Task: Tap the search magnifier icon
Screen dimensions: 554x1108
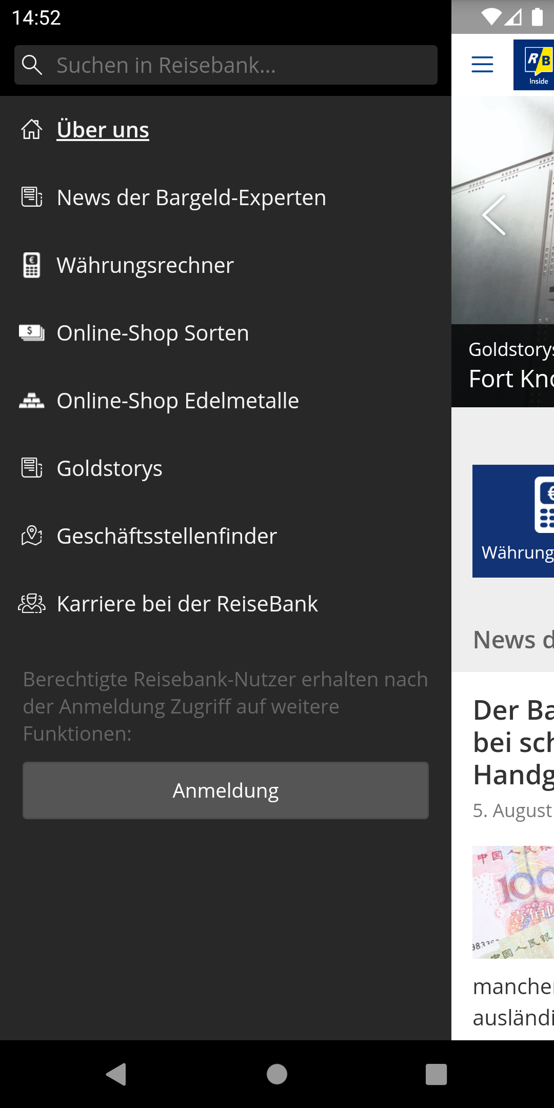Action: click(32, 65)
